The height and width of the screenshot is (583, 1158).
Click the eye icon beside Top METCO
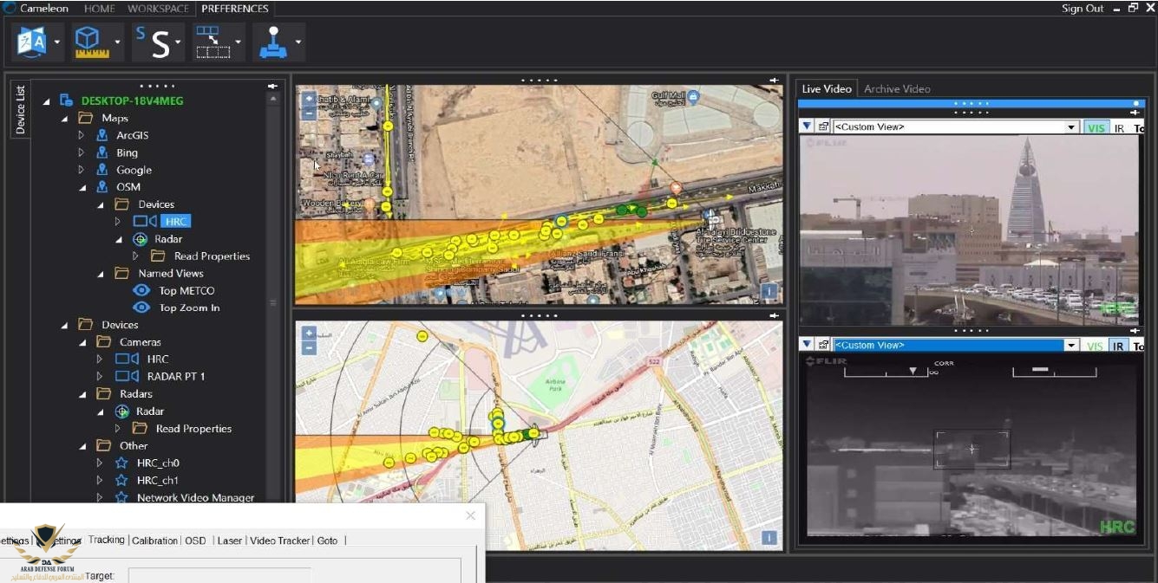141,290
